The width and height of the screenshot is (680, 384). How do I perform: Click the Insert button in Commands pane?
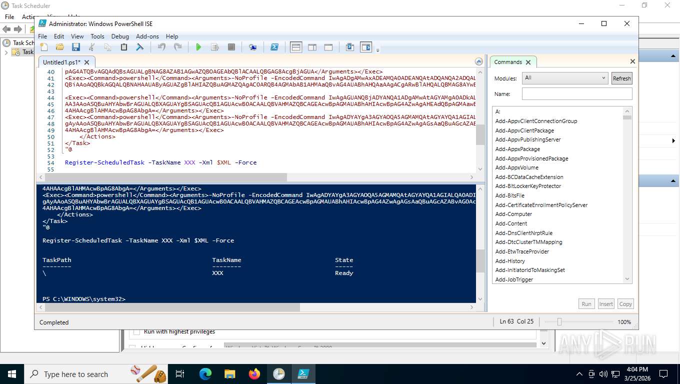click(x=606, y=304)
